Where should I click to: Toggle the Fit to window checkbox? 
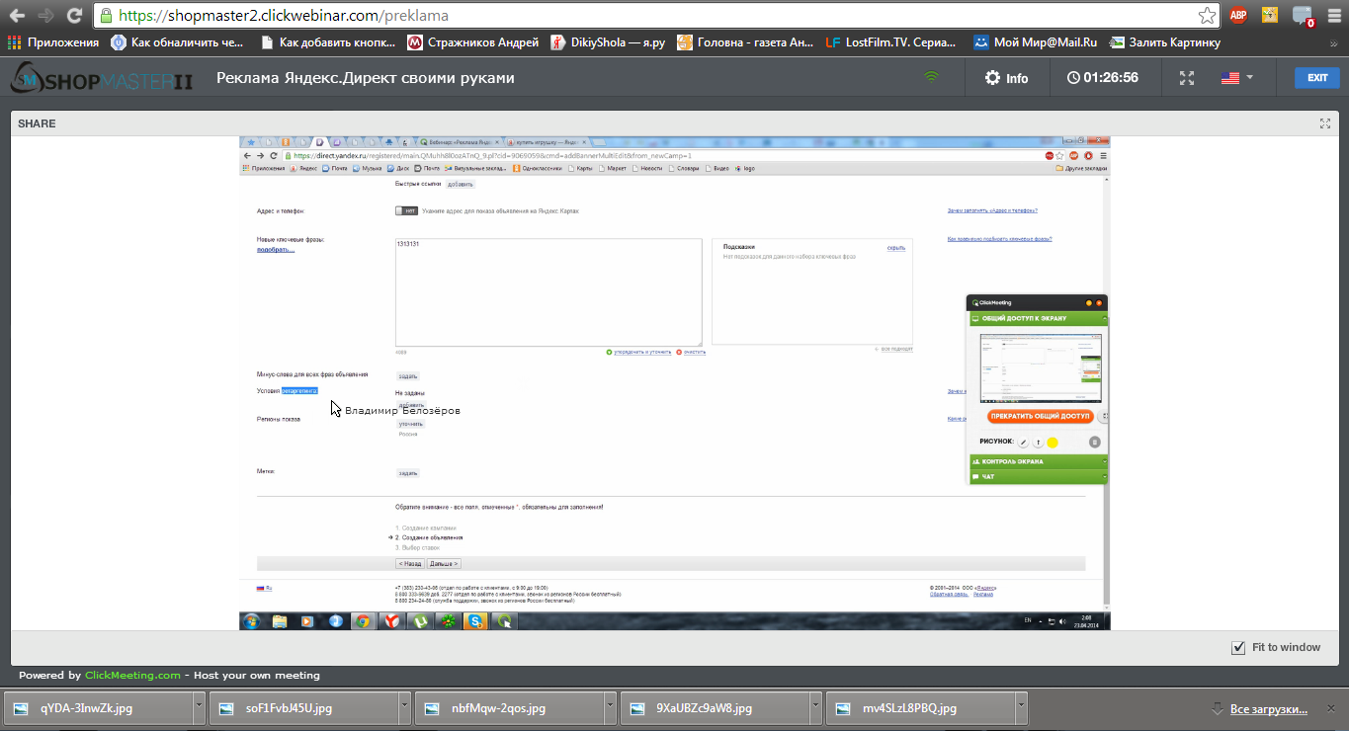(x=1238, y=648)
